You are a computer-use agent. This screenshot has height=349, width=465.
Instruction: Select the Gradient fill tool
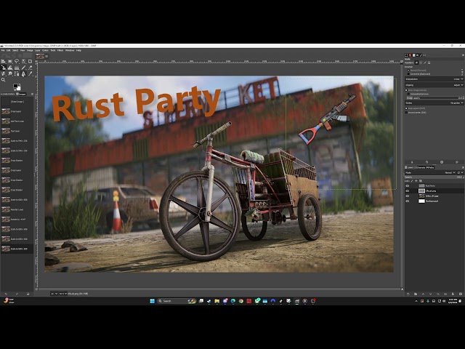click(17, 68)
